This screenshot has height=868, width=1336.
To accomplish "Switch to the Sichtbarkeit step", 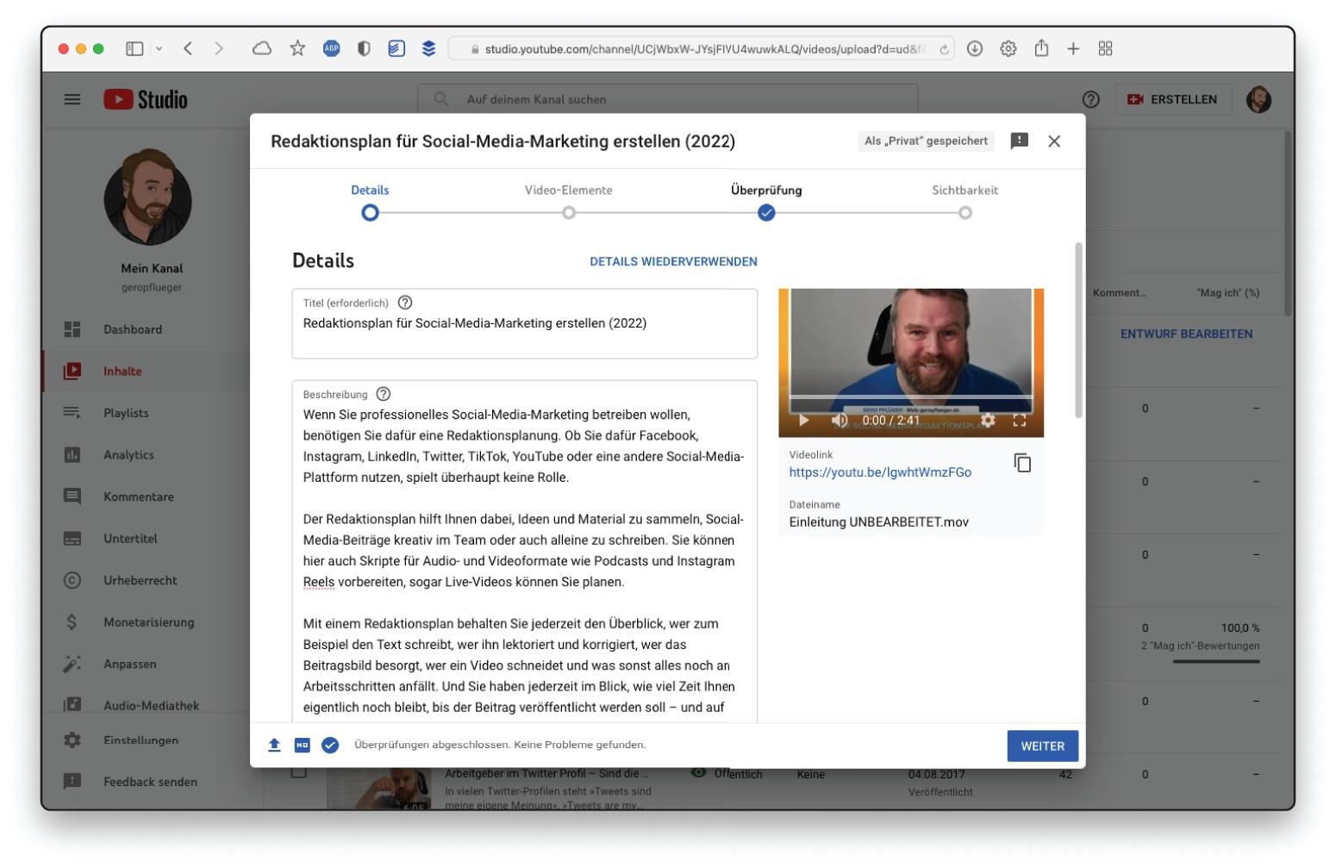I will 965,202.
